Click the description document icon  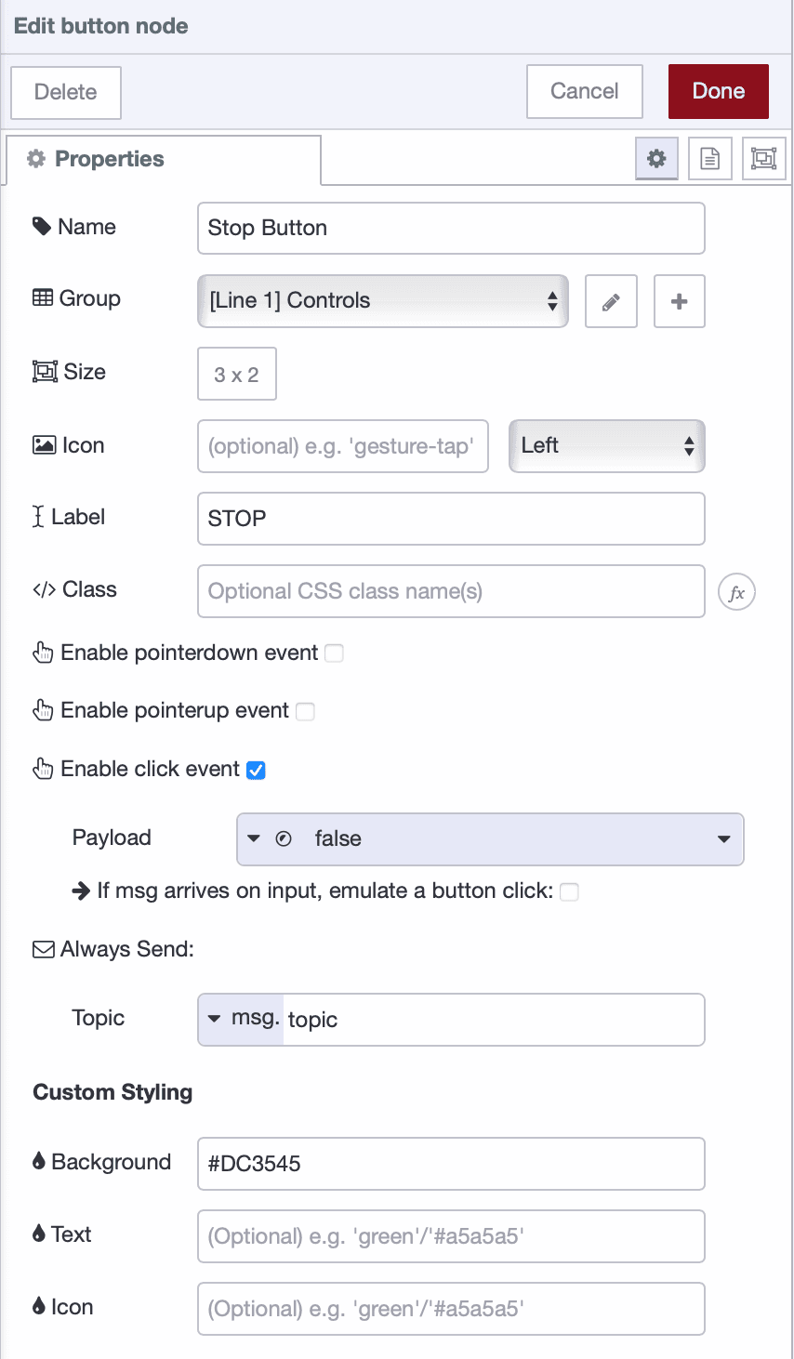click(x=709, y=158)
